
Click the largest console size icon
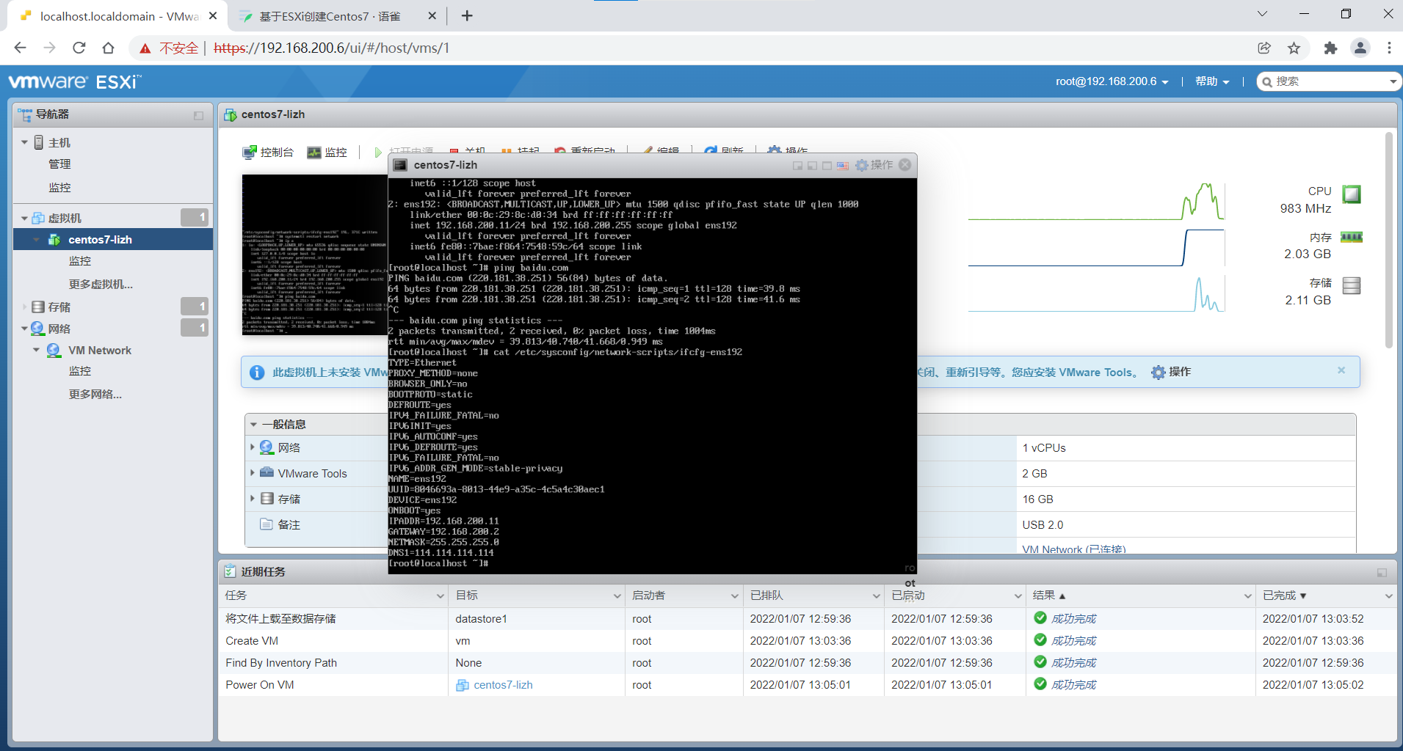827,166
